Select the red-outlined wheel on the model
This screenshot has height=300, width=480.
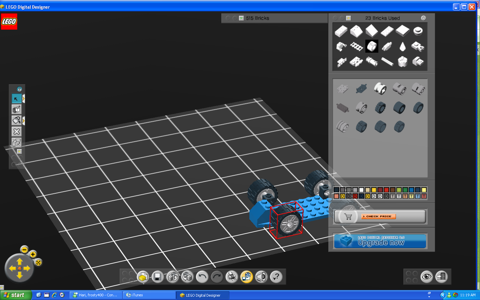coord(287,221)
